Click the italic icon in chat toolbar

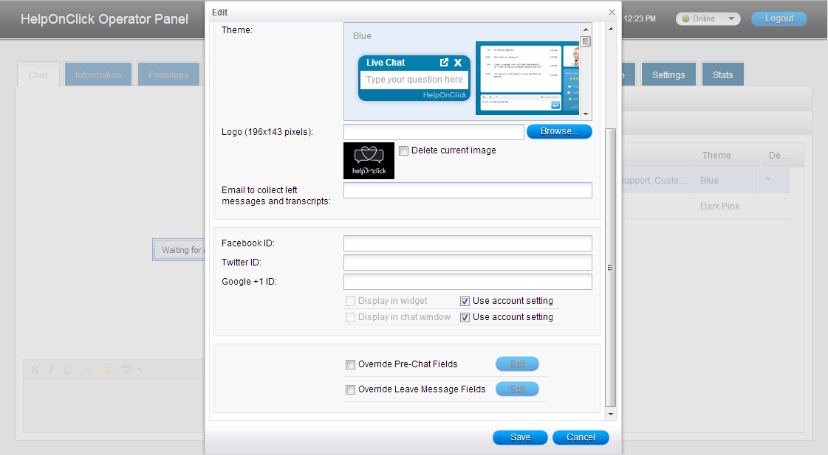point(51,369)
